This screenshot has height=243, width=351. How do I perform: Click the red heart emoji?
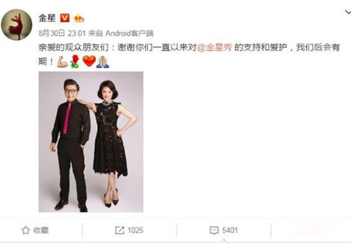coord(89,61)
